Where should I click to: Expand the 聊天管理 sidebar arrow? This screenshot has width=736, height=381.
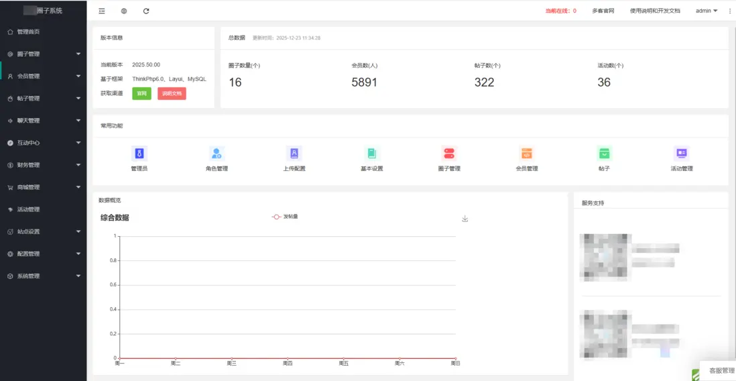coord(78,121)
